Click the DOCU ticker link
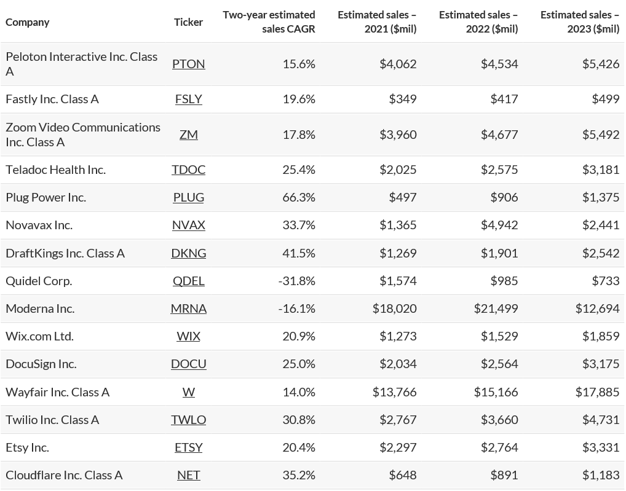 tap(188, 364)
